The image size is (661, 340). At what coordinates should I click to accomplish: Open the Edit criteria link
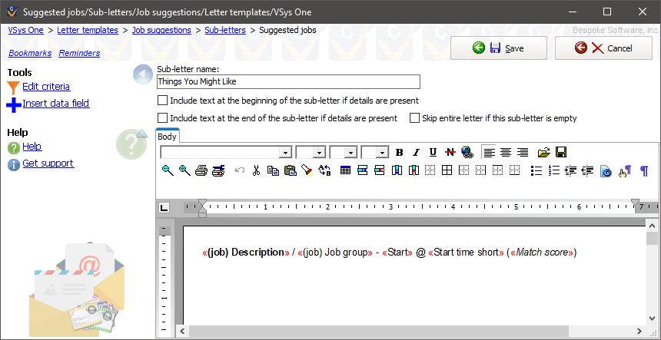coord(46,87)
